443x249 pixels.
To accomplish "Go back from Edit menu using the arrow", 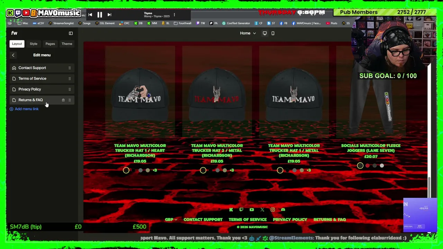I will 13,55.
